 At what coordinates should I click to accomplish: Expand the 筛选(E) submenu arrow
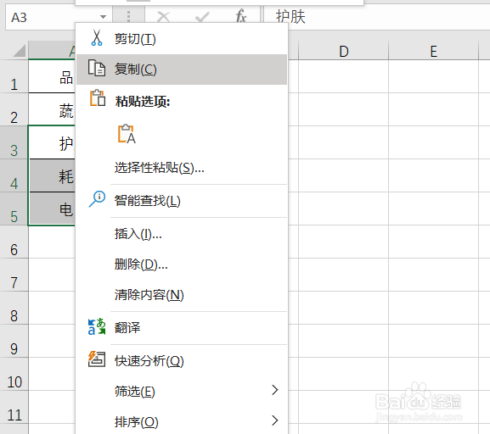point(274,390)
